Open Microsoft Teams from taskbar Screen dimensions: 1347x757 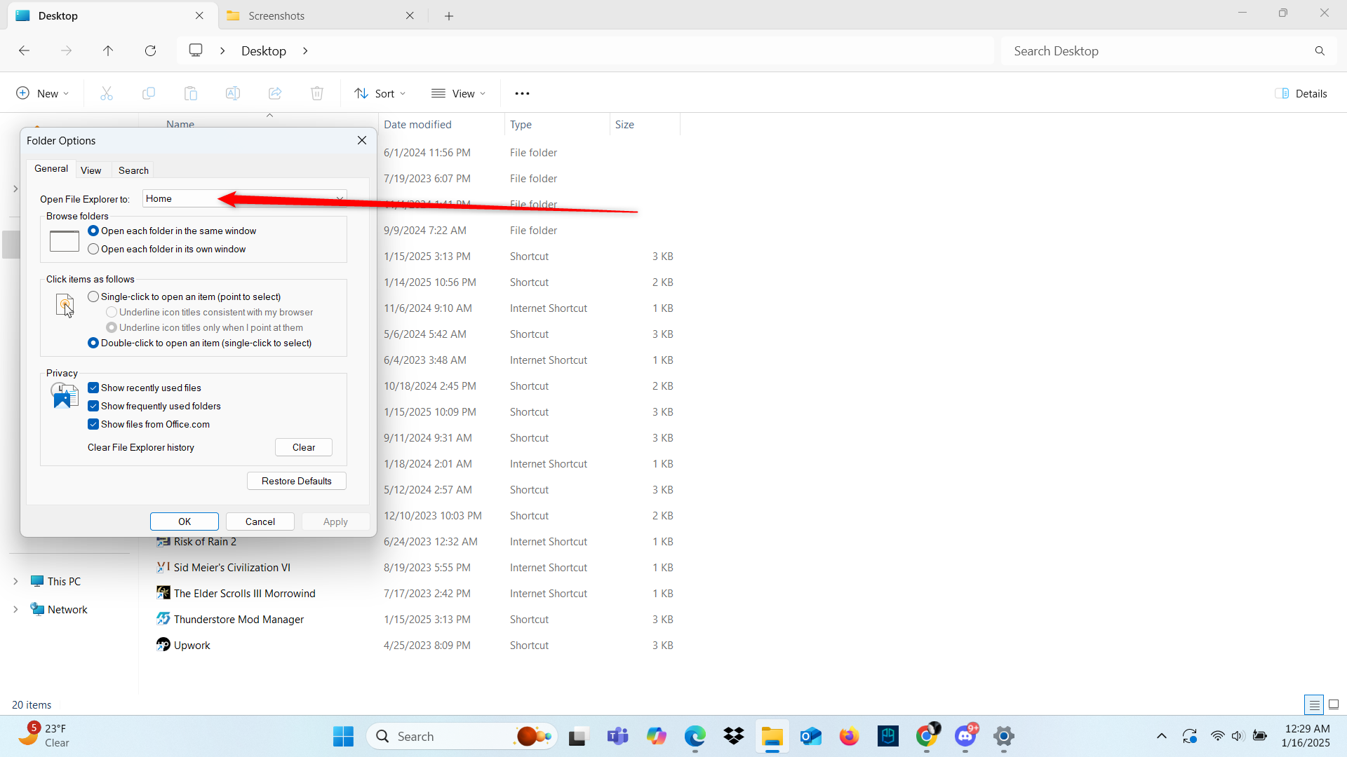(618, 737)
